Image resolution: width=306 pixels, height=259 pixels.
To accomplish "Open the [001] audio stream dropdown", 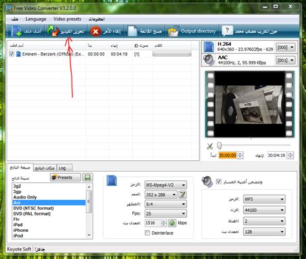I will [x=285, y=61].
